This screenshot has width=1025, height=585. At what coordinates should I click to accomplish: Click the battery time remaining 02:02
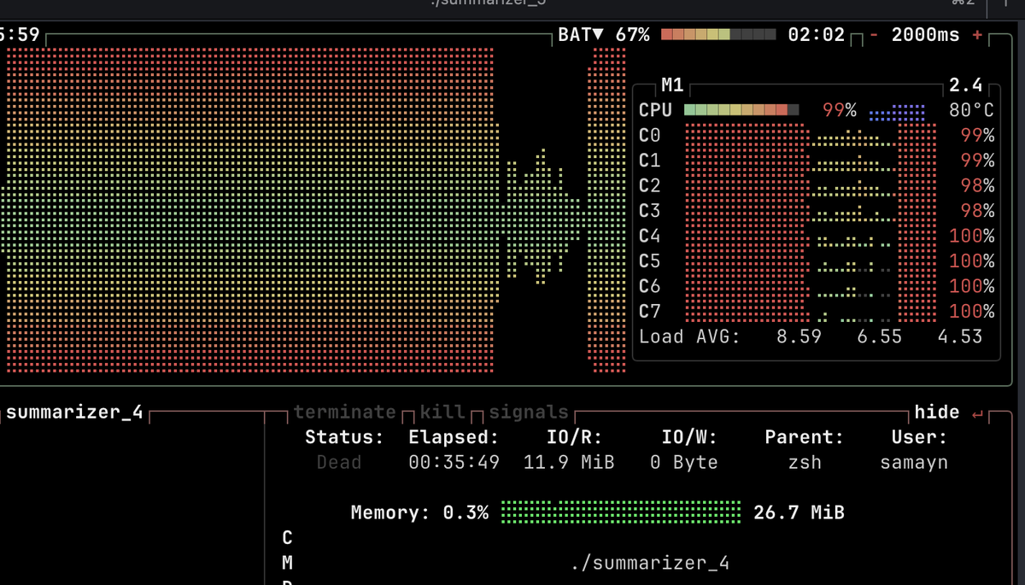click(816, 35)
